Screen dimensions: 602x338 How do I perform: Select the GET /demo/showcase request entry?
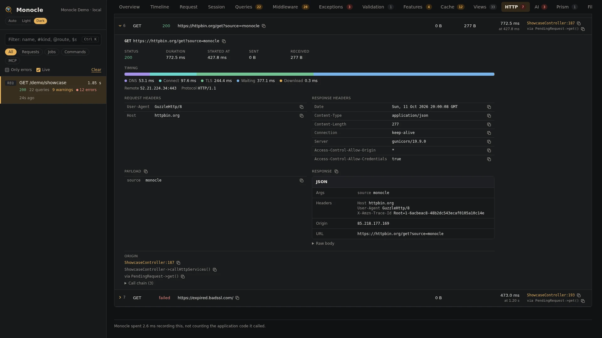coord(53,90)
